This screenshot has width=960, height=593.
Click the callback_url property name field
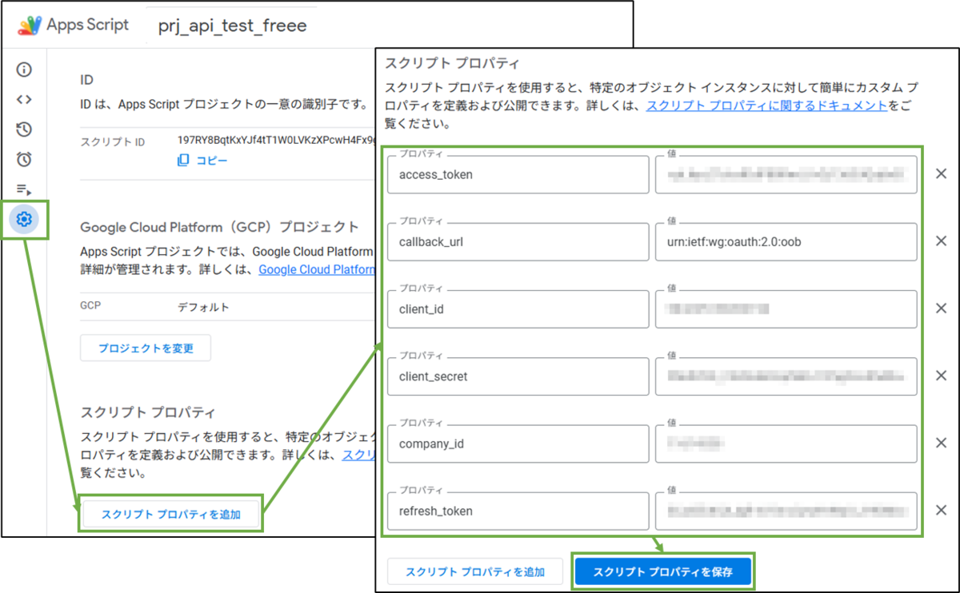point(518,241)
